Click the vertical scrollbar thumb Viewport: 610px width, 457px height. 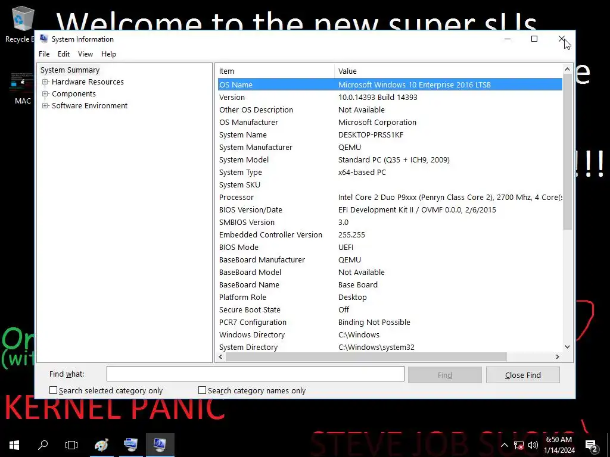click(x=567, y=152)
